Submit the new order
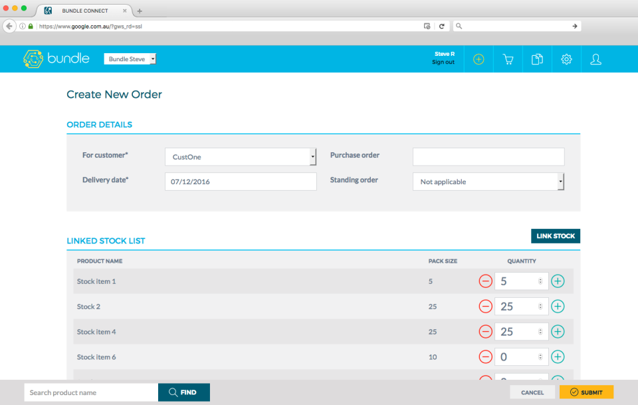Viewport: 638px width, 405px height. [x=586, y=392]
